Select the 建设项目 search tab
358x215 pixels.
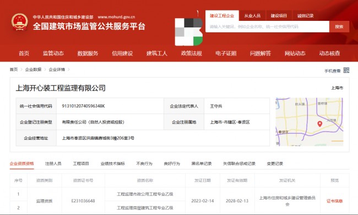279,16
